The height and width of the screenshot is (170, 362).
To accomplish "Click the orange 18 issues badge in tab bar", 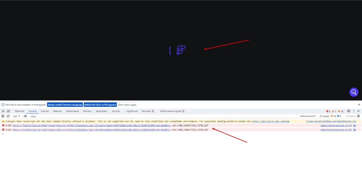I will [341, 111].
